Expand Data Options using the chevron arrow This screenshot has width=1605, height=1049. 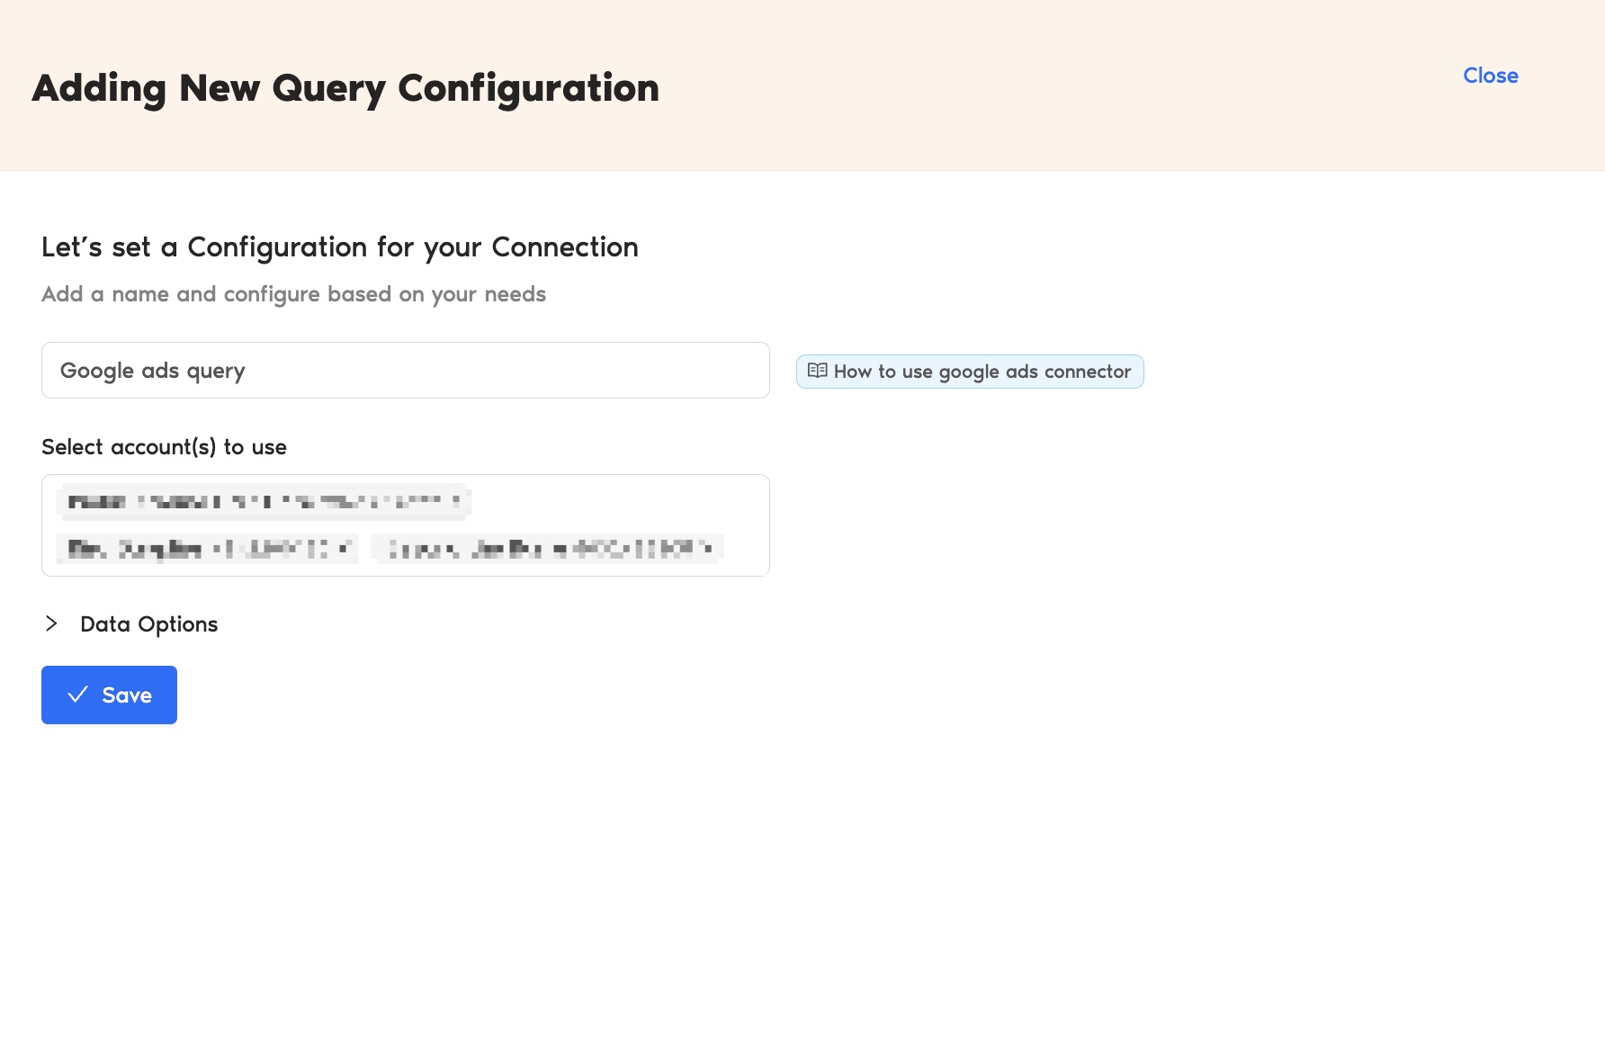click(51, 623)
